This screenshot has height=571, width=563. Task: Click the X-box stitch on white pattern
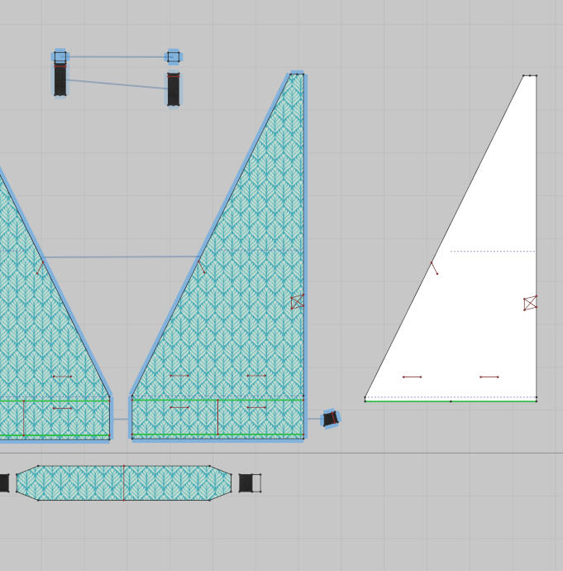[x=530, y=303]
